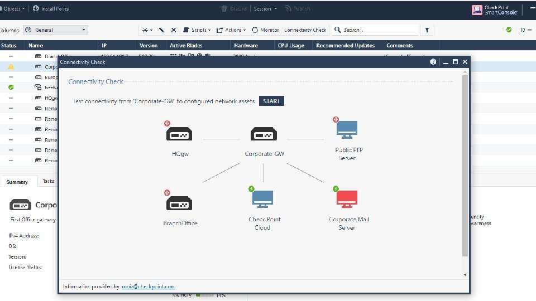Screen dimensions: 536x301
Task: Select the HQgw row in gateway list
Action: point(29,98)
